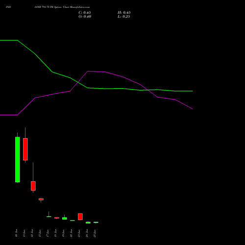Click the last date axis label for the 25th

coord(95,233)
